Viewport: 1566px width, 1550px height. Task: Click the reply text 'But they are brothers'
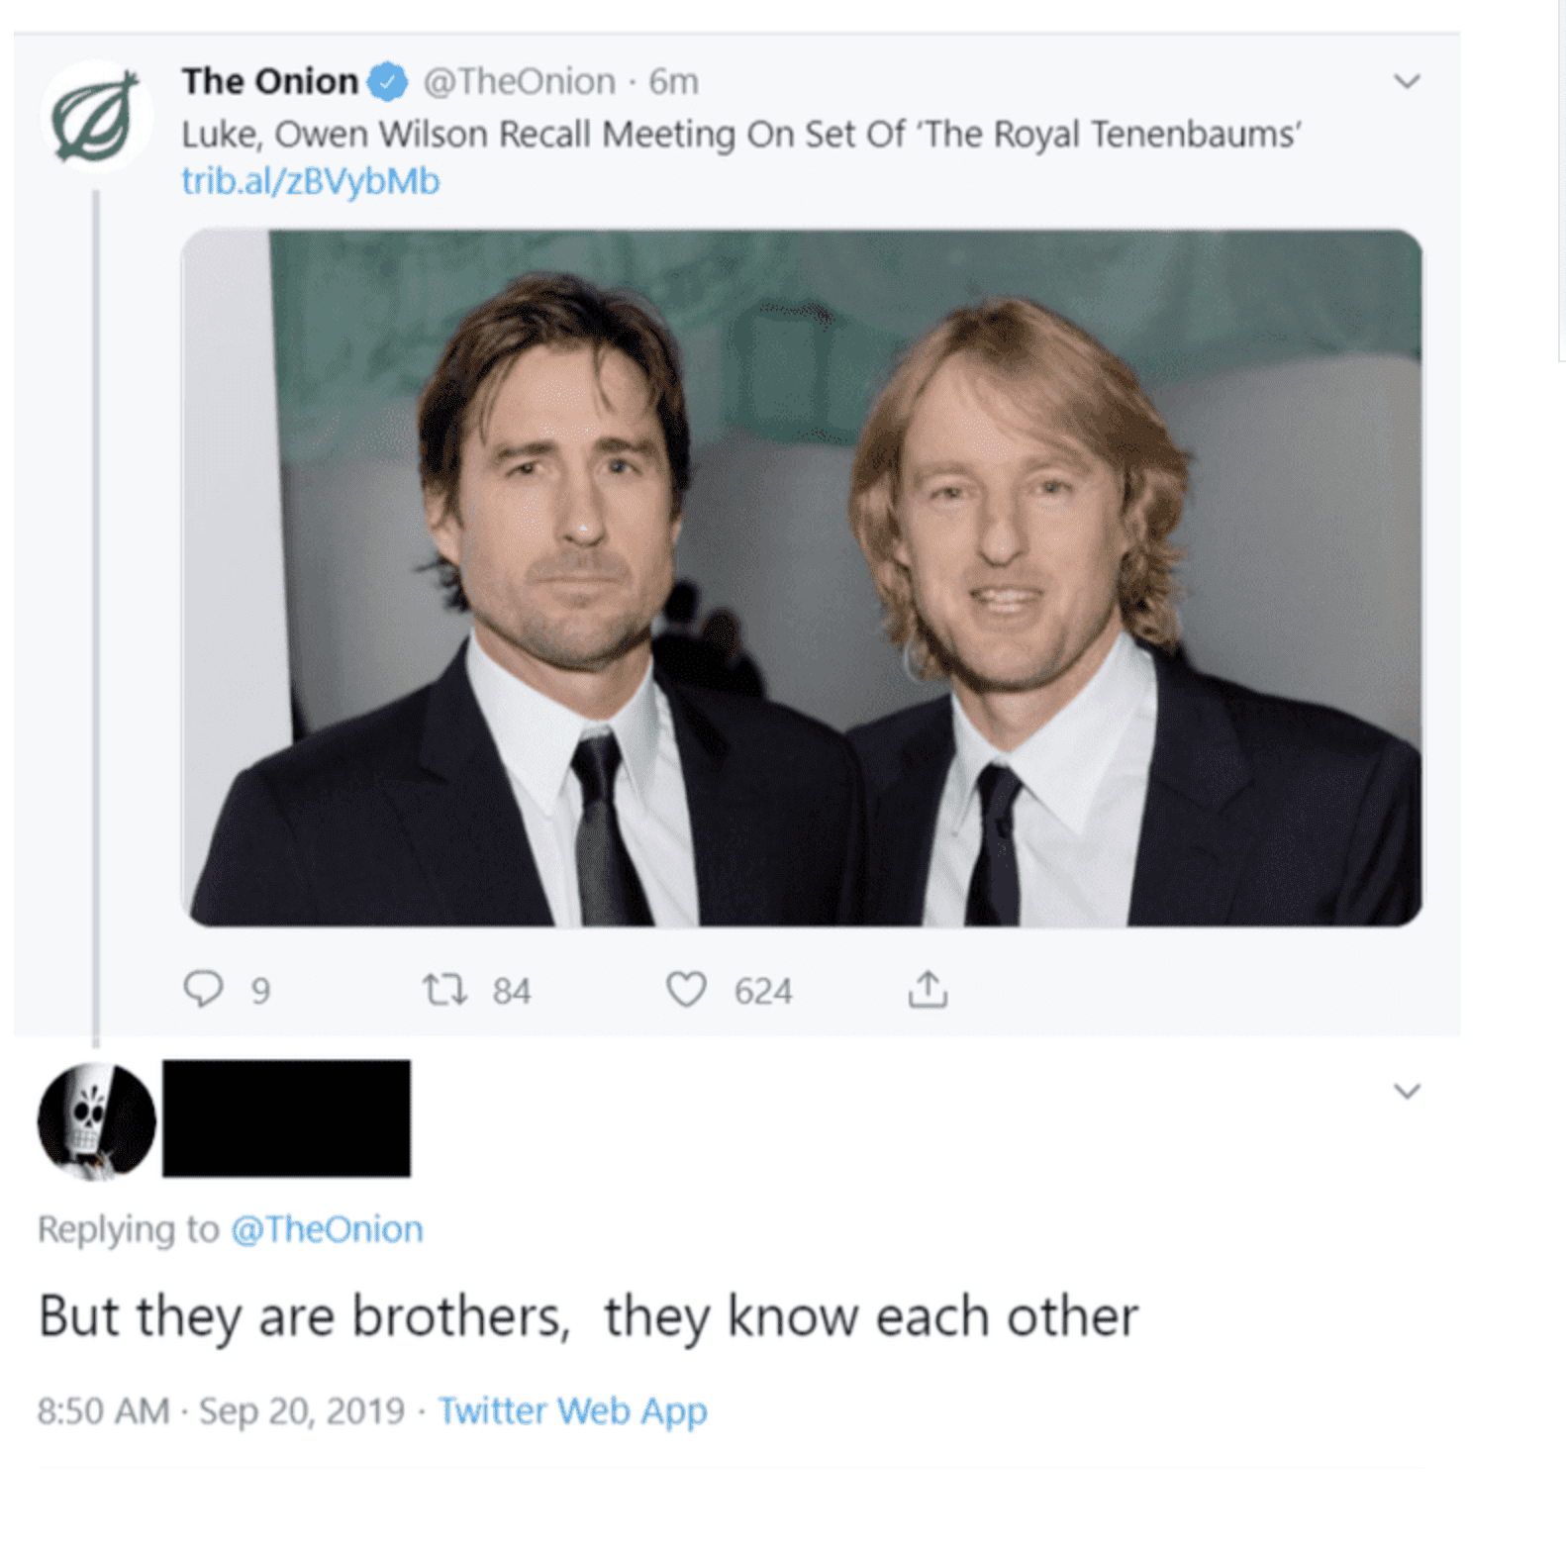[304, 1317]
